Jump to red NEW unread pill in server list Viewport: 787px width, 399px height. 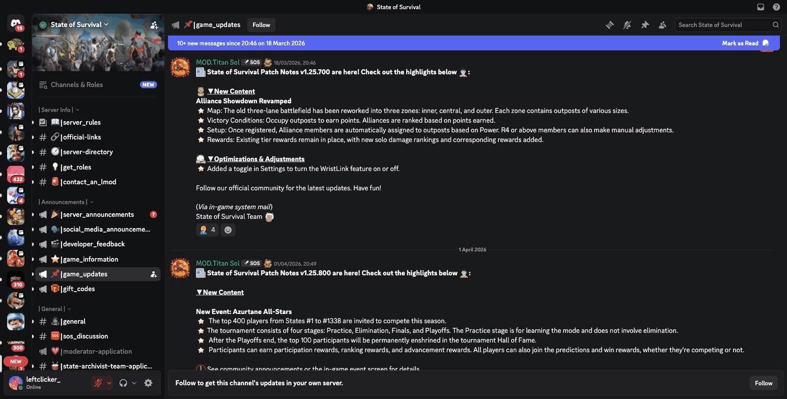coord(16,361)
